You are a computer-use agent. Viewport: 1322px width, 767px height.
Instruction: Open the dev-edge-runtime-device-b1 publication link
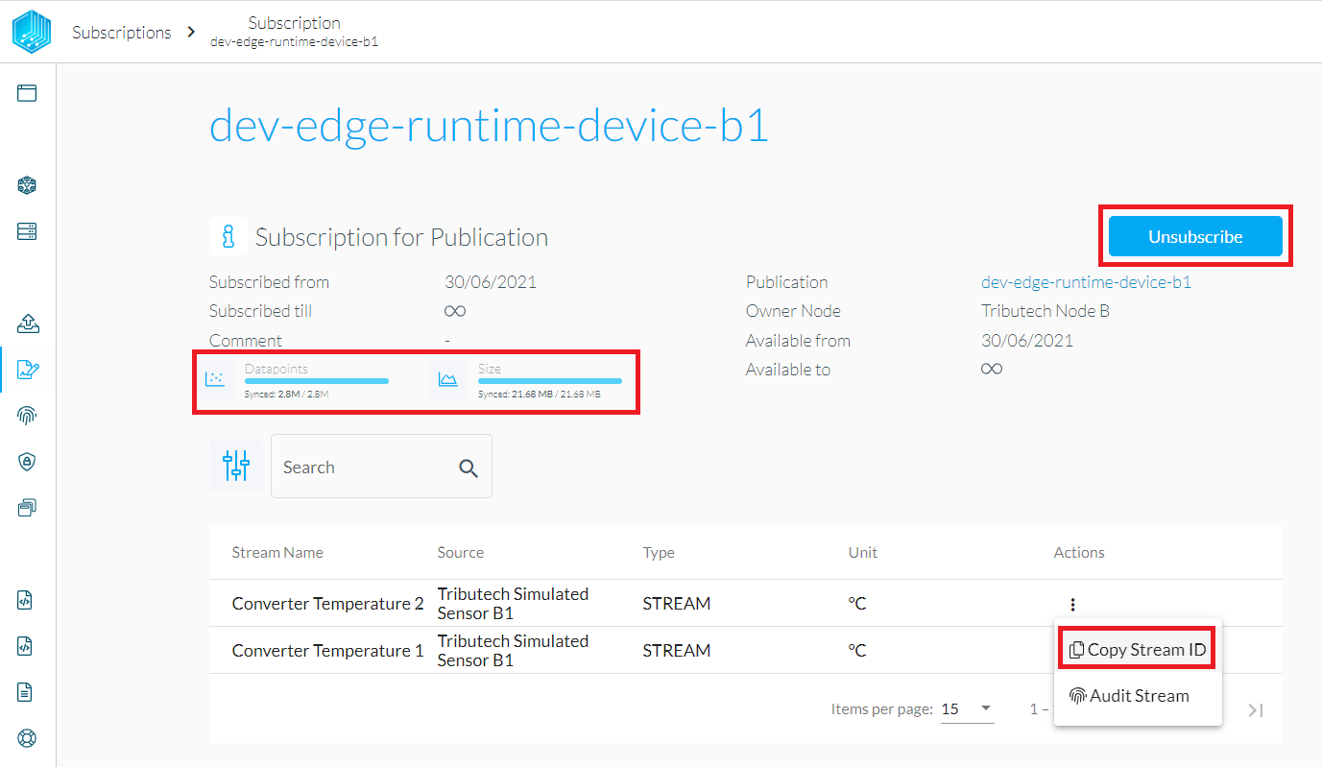1086,282
